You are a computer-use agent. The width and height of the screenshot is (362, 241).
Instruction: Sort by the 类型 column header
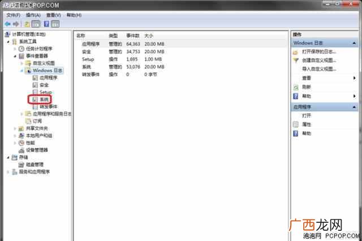click(x=113, y=36)
